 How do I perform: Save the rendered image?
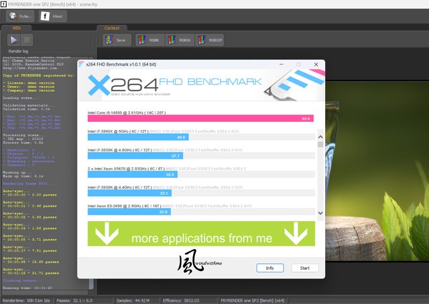117,40
